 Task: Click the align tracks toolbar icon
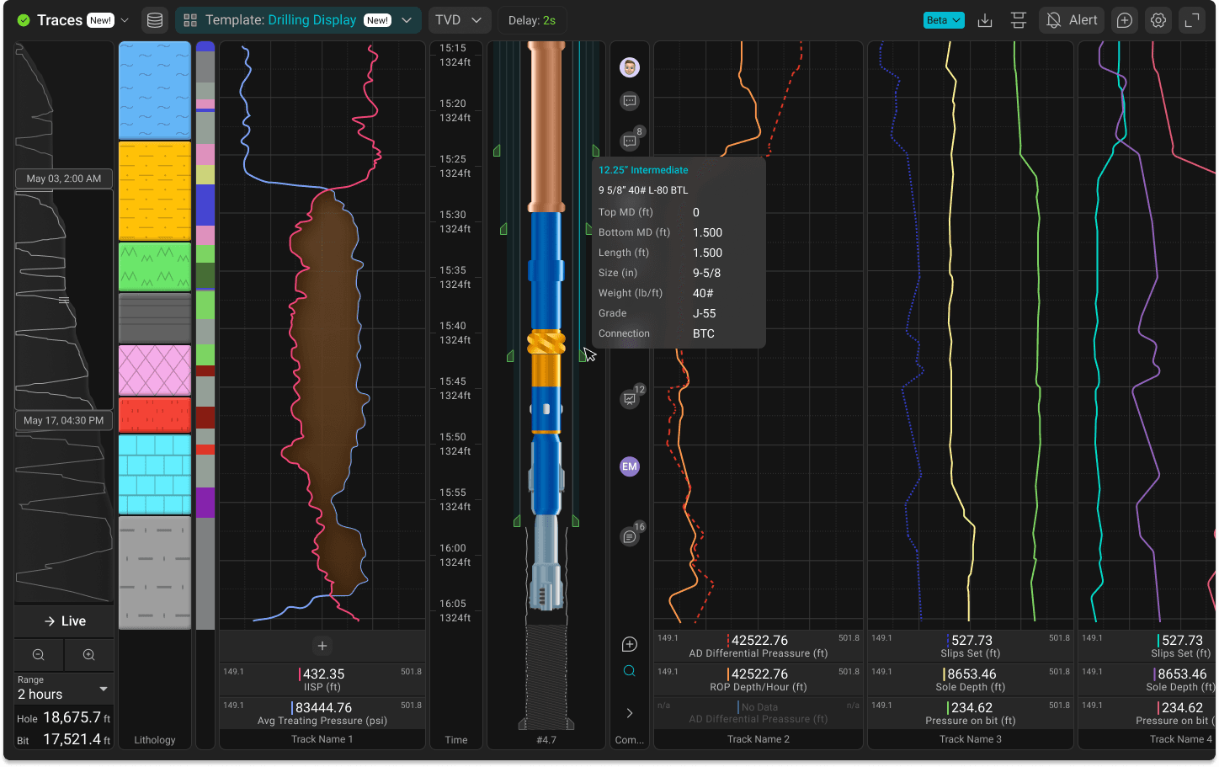[1019, 20]
